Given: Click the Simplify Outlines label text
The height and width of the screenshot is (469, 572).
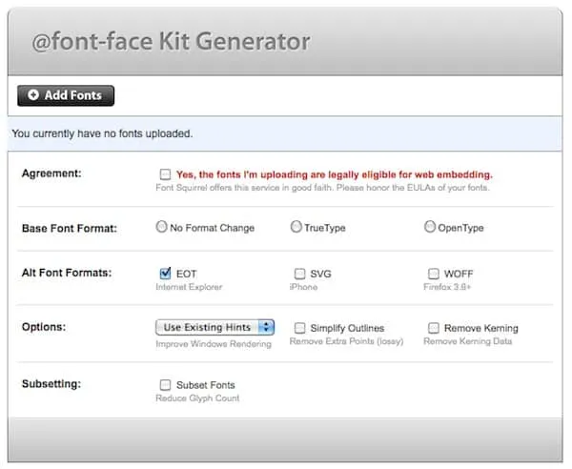Looking at the screenshot, I should 349,328.
